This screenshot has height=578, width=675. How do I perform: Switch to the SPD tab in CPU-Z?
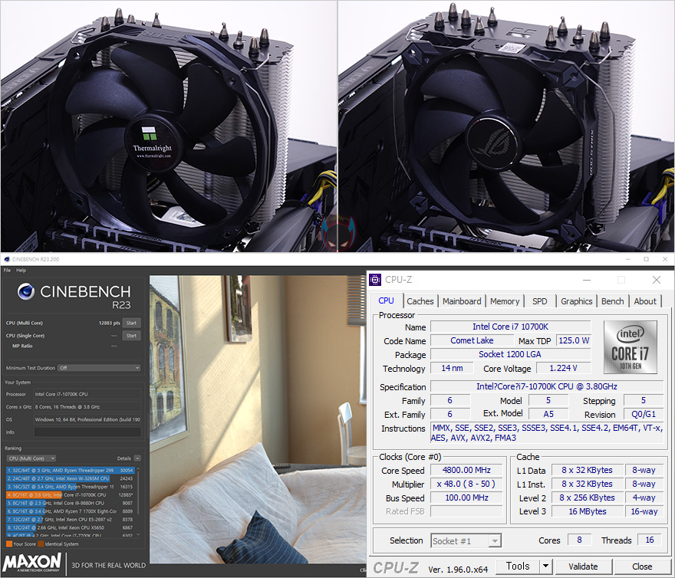540,301
